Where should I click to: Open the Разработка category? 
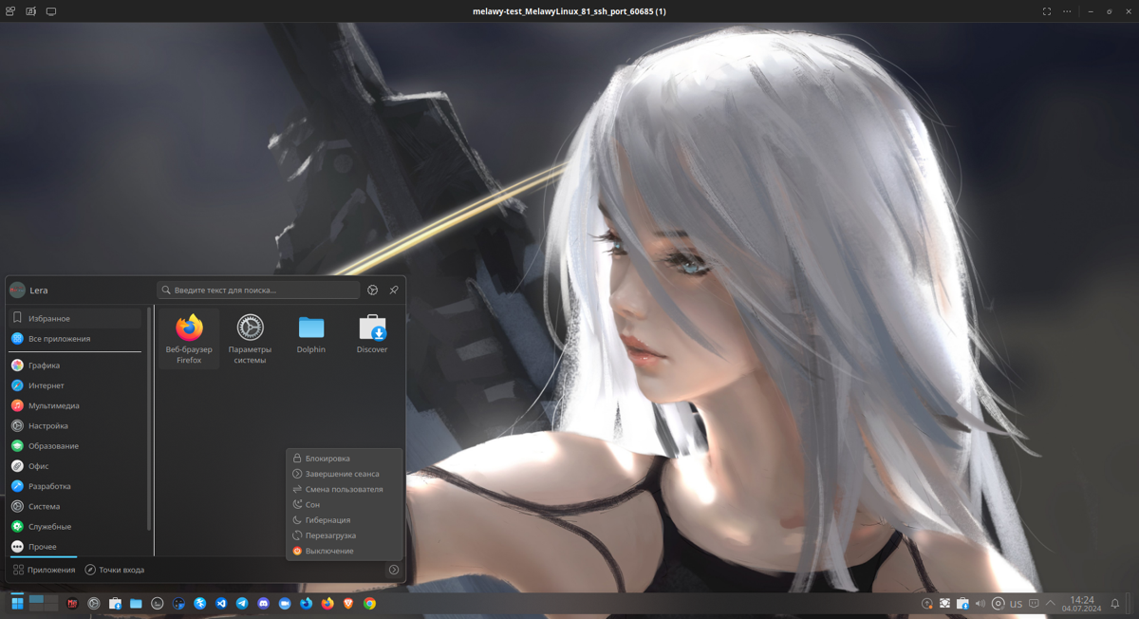pyautogui.click(x=75, y=486)
